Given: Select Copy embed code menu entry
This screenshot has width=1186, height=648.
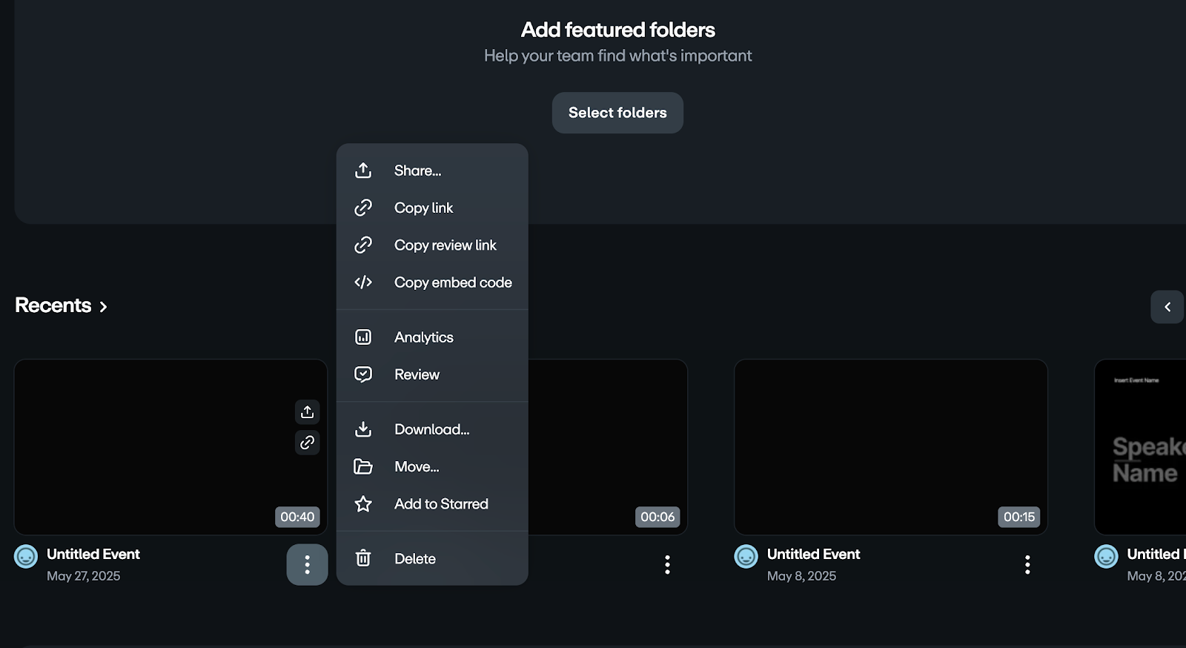Looking at the screenshot, I should 452,282.
